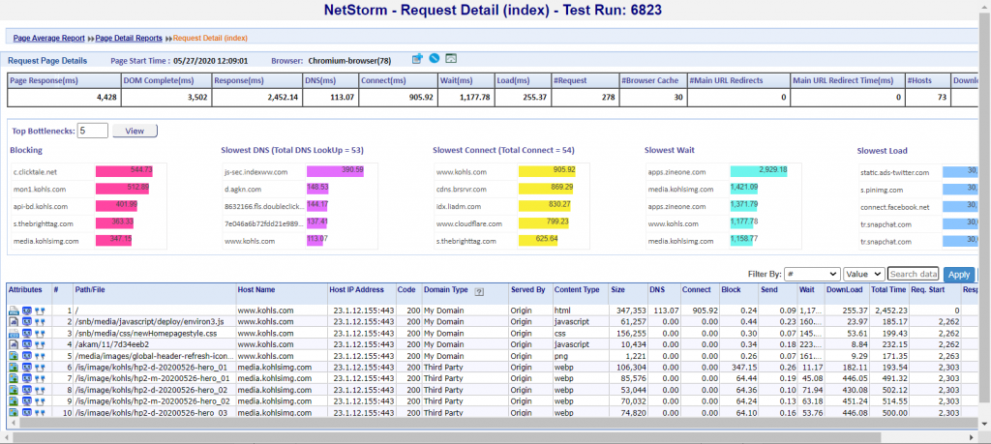Viewport: 991px width, 444px height.
Task: Click the image icon in row 8
Action: 14,390
